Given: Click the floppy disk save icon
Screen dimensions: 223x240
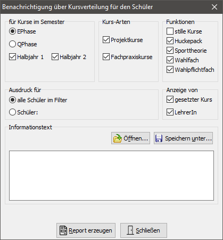Looking at the screenshot, I should pos(159,138).
